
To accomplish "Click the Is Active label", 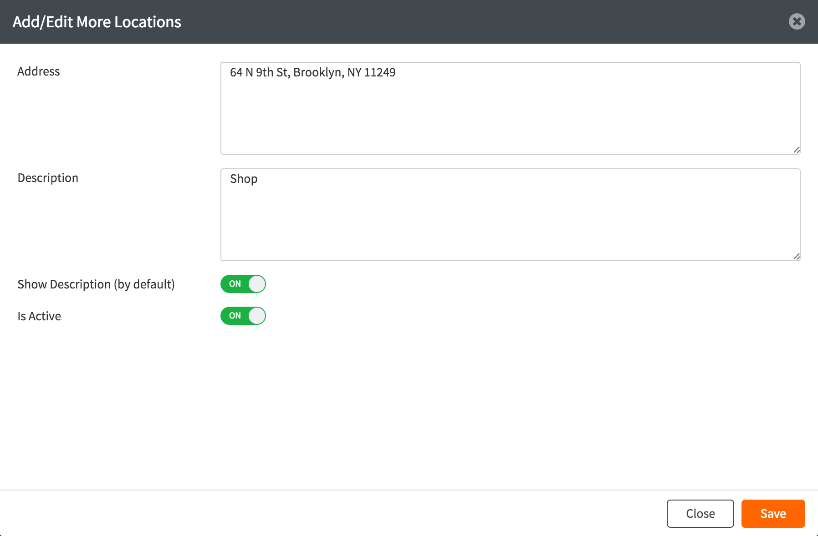I will click(x=39, y=316).
